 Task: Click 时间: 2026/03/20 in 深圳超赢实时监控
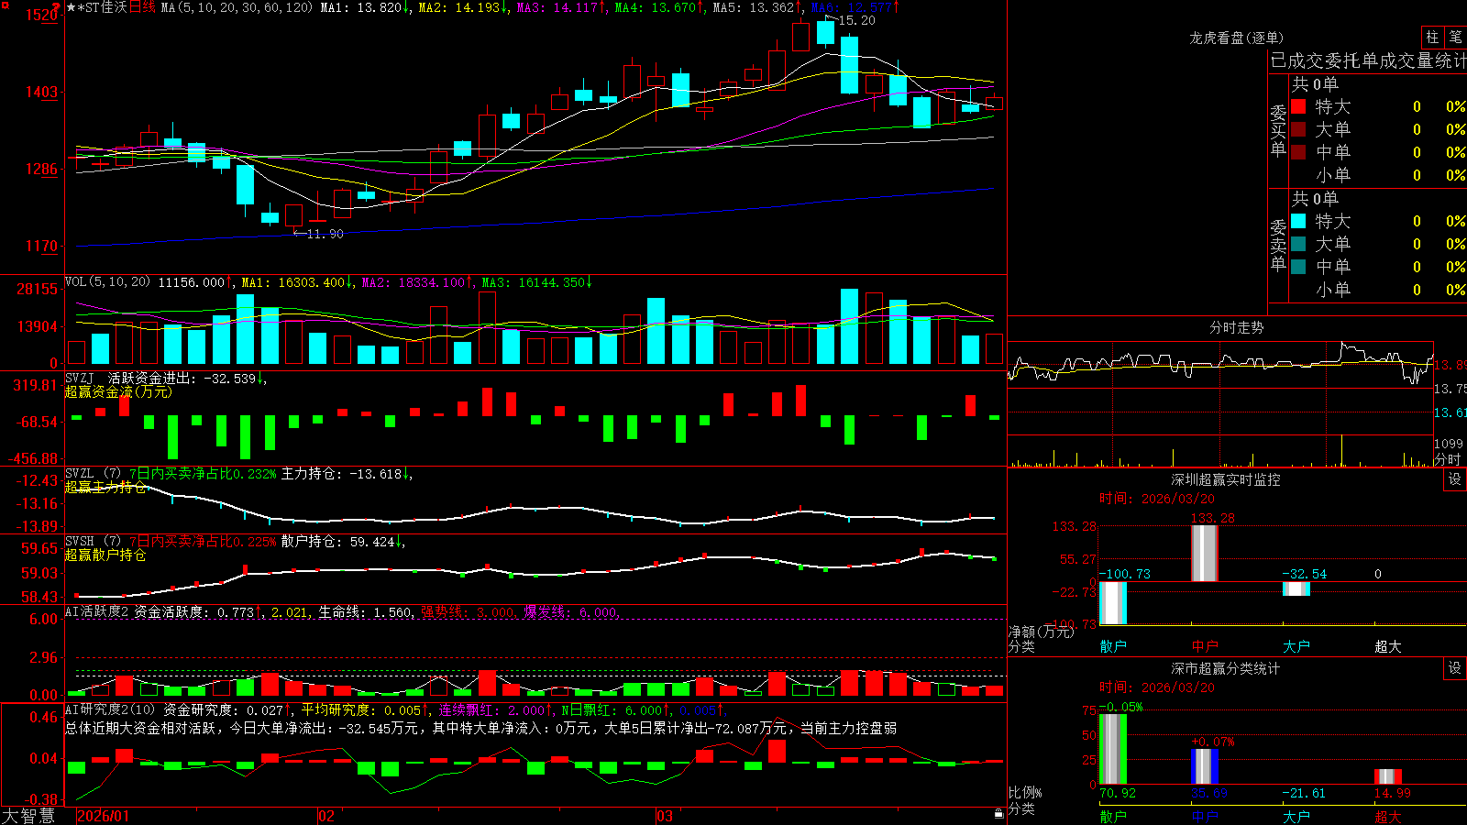(1157, 499)
